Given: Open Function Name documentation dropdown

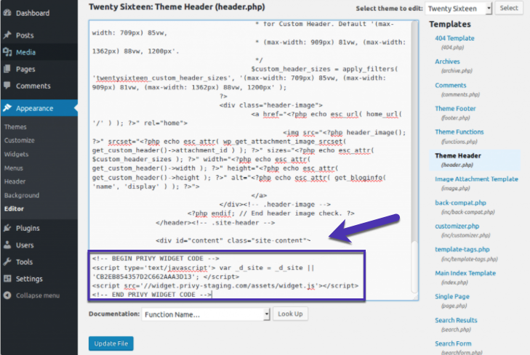Looking at the screenshot, I should click(x=206, y=314).
